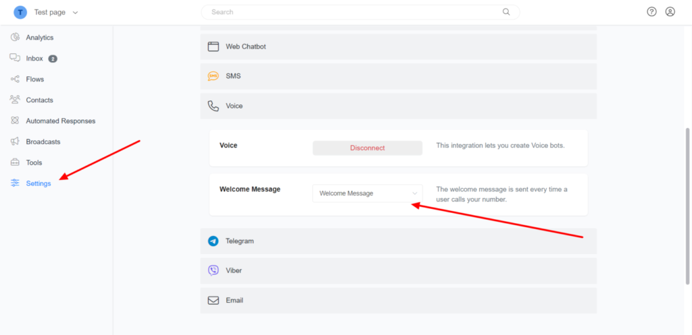Click the Automated Responses atom icon
This screenshot has height=335, width=692.
[15, 121]
